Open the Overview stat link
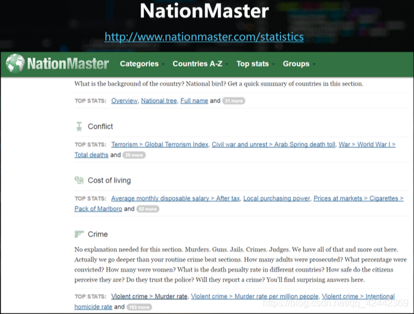This screenshot has width=414, height=314. pyautogui.click(x=124, y=101)
